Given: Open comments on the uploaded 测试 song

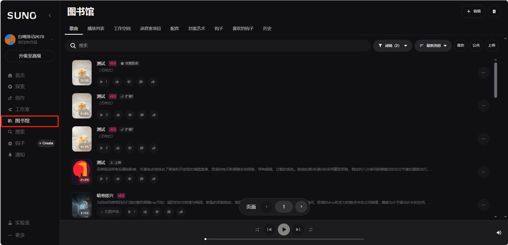Looking at the screenshot, I should point(142,179).
